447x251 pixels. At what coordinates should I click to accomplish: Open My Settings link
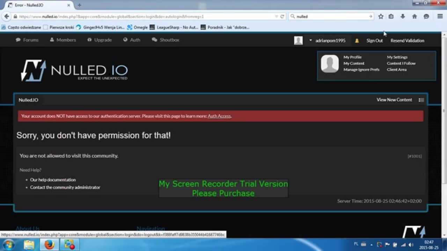397,57
